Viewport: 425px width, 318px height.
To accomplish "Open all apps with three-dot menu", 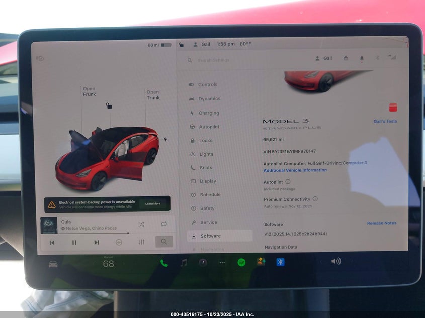I will point(222,262).
